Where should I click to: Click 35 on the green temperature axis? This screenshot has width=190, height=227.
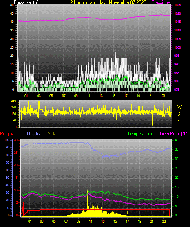177,149
